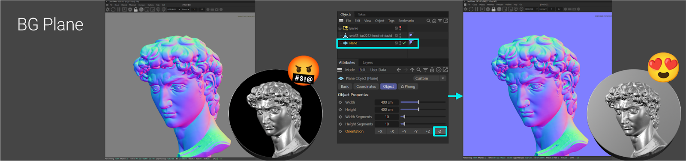The height and width of the screenshot is (161, 686).
Task: Click the up arrow in Attributes toolbar
Action: 412,70
